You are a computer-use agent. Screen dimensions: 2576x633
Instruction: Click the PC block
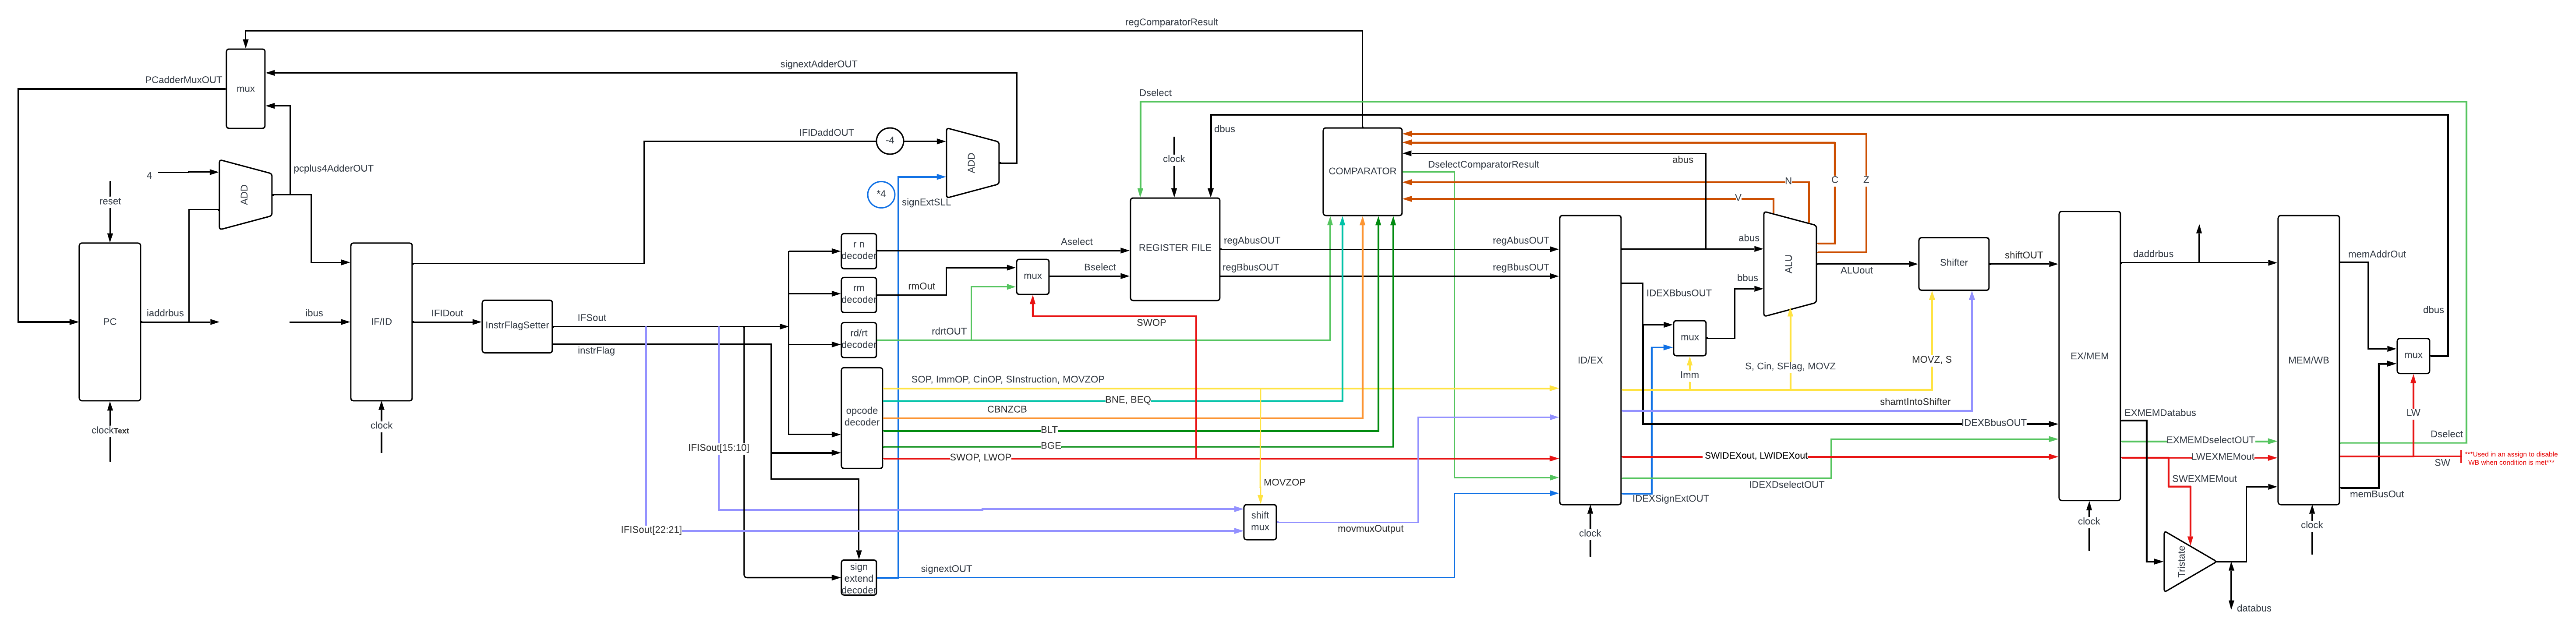click(x=110, y=322)
